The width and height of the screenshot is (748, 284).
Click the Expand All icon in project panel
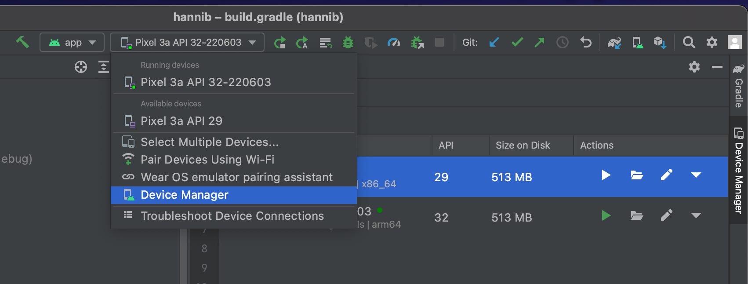[104, 67]
